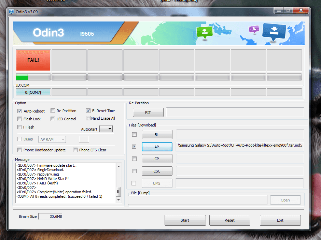Click the CSC file path field
The height and width of the screenshot is (240, 321).
tap(240, 171)
